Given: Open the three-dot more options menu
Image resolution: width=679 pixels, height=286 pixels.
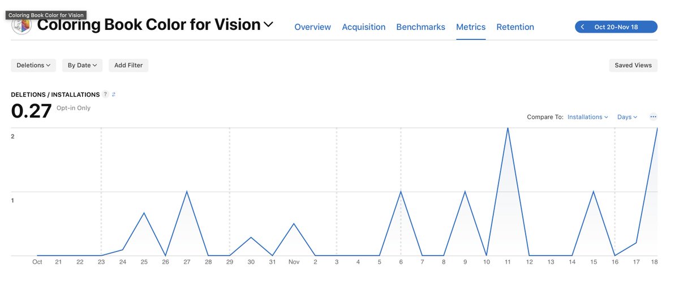Looking at the screenshot, I should tap(653, 117).
